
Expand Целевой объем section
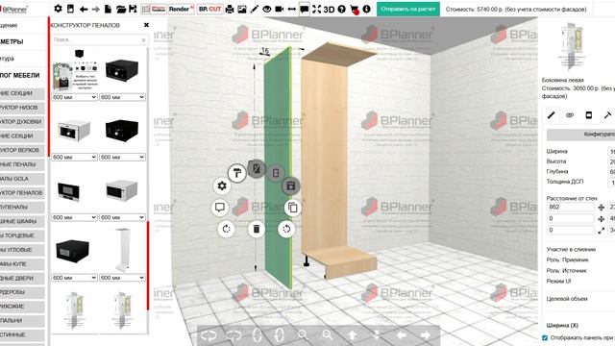[567, 299]
